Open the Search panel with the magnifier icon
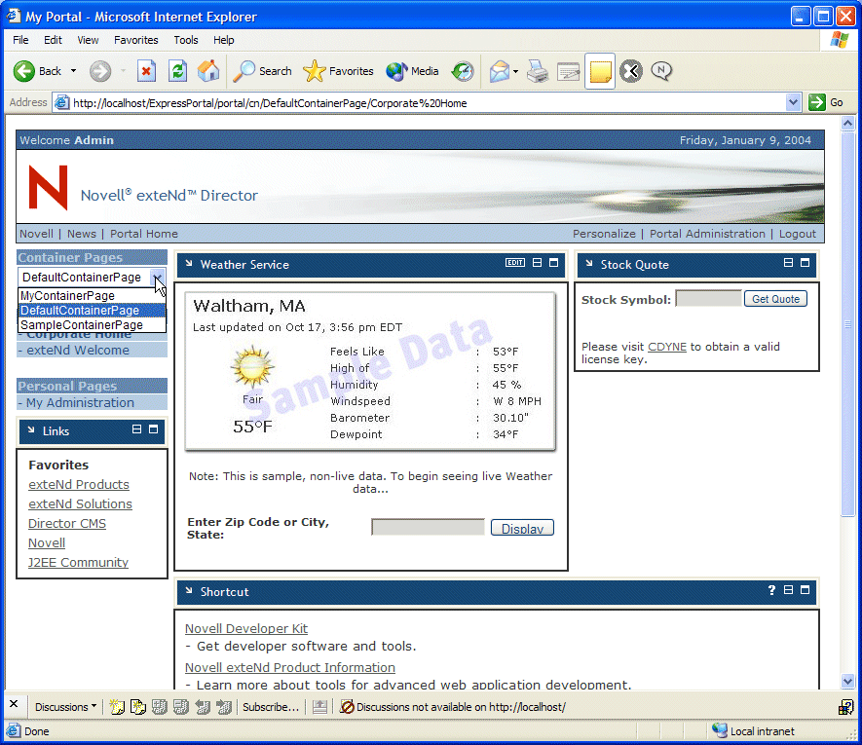 click(x=243, y=71)
